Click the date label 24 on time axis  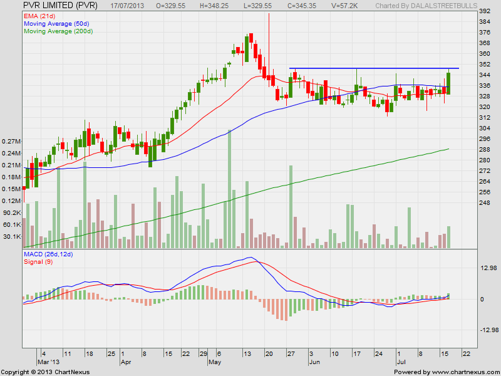[x=379, y=354]
